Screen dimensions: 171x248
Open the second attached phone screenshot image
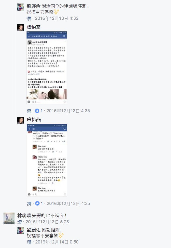[47, 160]
